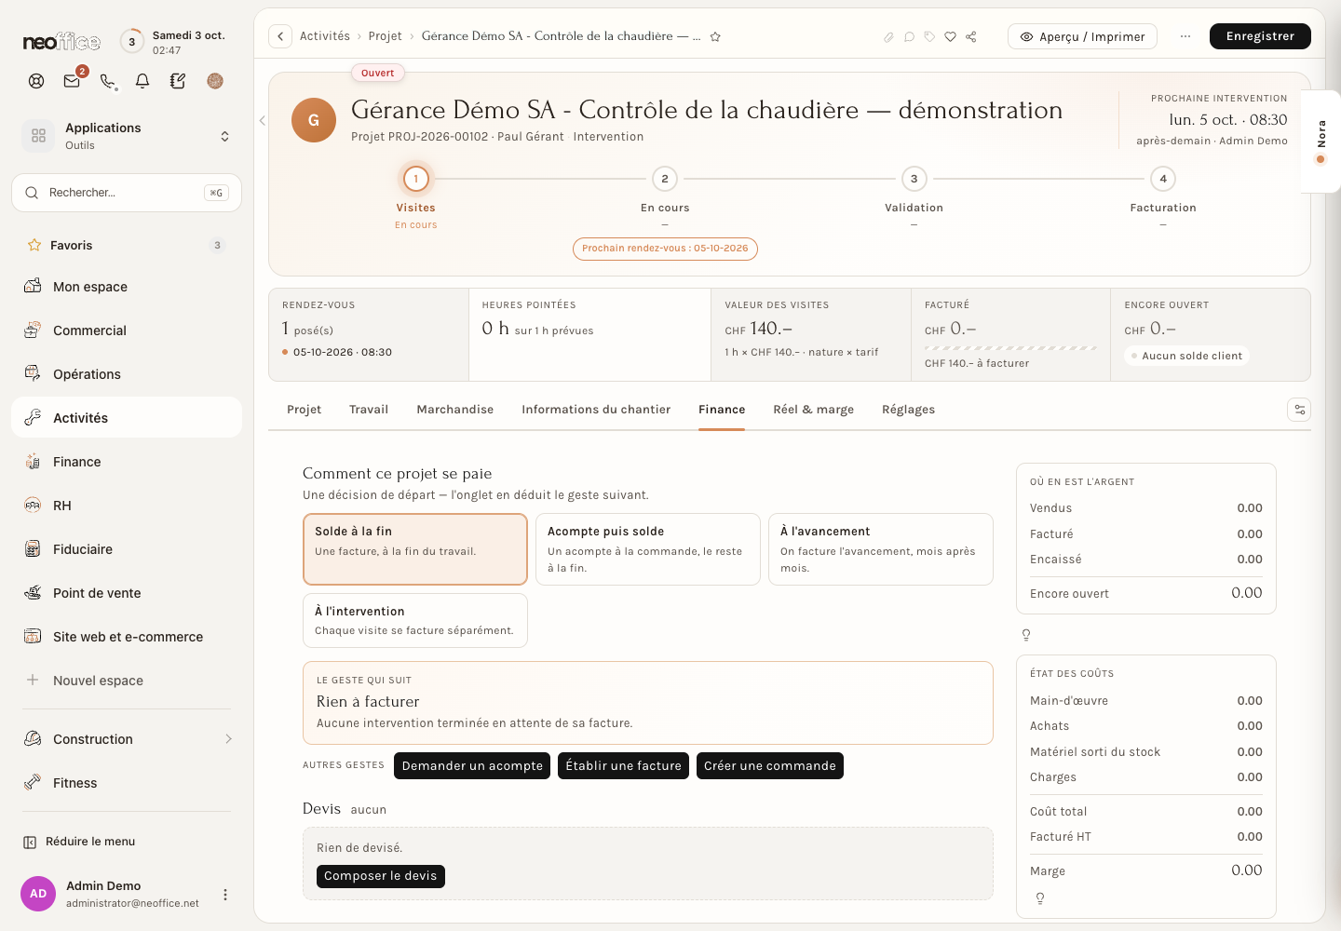Click Demander un acompte button

coord(472,765)
